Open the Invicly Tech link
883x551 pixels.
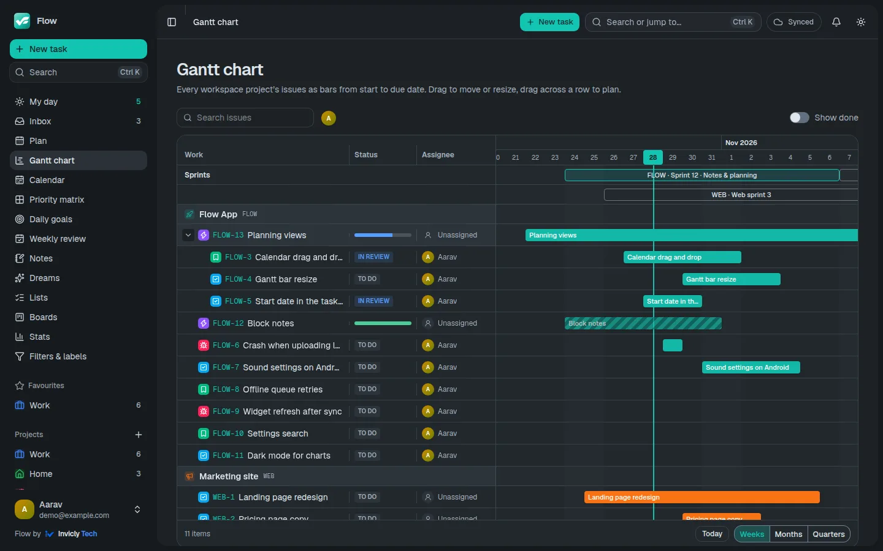(71, 534)
